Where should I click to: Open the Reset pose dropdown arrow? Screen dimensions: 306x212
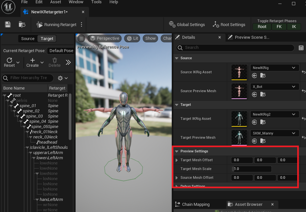(x=18, y=63)
